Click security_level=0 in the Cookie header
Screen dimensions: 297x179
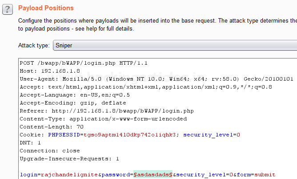pyautogui.click(x=212, y=135)
